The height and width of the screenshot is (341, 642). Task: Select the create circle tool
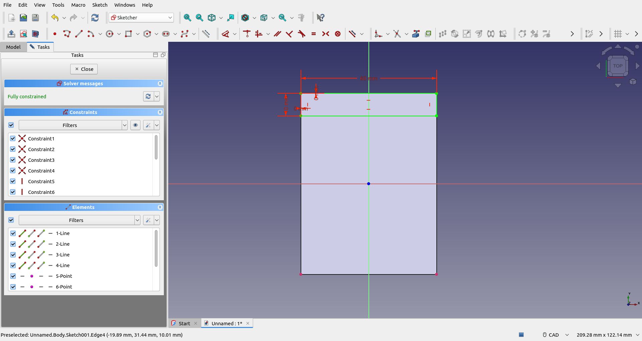coord(110,34)
